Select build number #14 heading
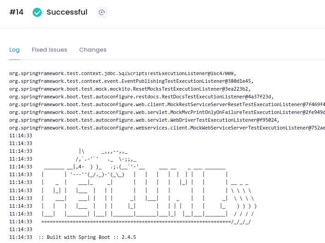The width and height of the screenshot is (325, 243). [x=17, y=12]
